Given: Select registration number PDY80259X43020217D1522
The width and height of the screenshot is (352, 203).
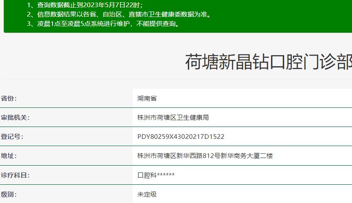Looking at the screenshot, I should point(181,137).
